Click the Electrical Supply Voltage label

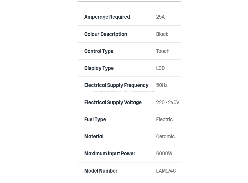coord(113,103)
